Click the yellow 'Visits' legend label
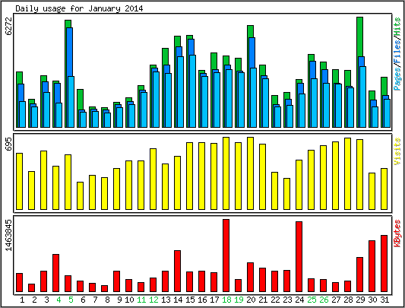Image resolution: width=405 pixels, height=308 pixels. point(397,151)
